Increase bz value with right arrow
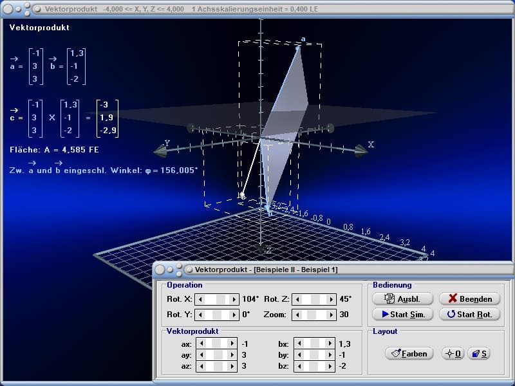This screenshot has height=386, width=515. tap(331, 366)
